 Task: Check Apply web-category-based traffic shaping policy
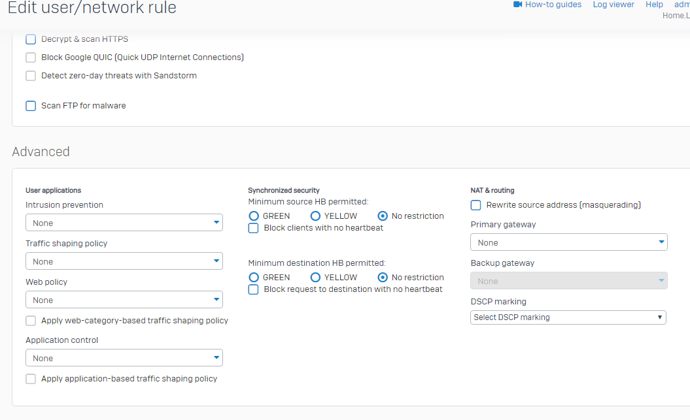(x=31, y=321)
